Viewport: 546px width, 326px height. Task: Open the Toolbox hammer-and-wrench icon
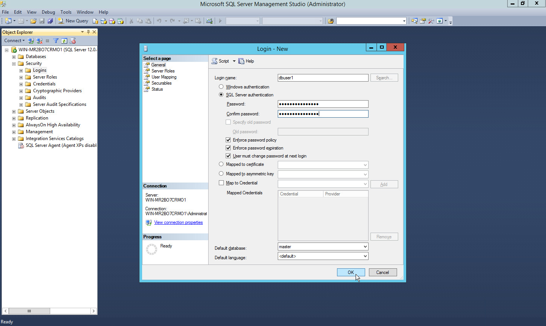pyautogui.click(x=431, y=21)
